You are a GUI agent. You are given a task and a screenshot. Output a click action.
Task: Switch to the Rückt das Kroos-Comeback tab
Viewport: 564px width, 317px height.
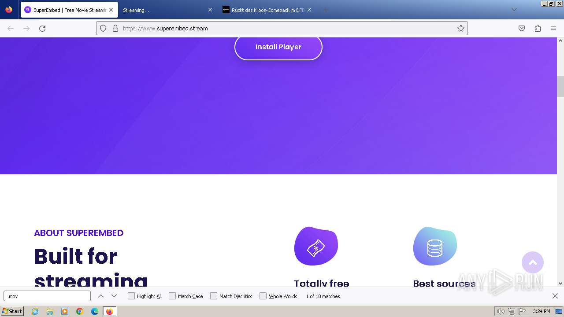point(267,10)
